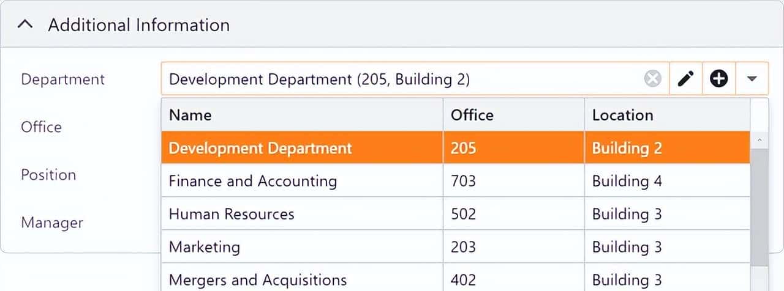Choose Mergers and Acquisitions entry
The width and height of the screenshot is (784, 291).
pyautogui.click(x=258, y=280)
